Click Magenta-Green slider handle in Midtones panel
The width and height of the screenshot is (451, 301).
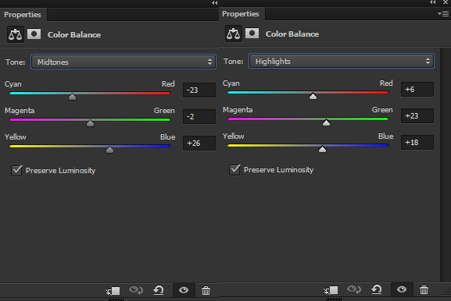[91, 123]
